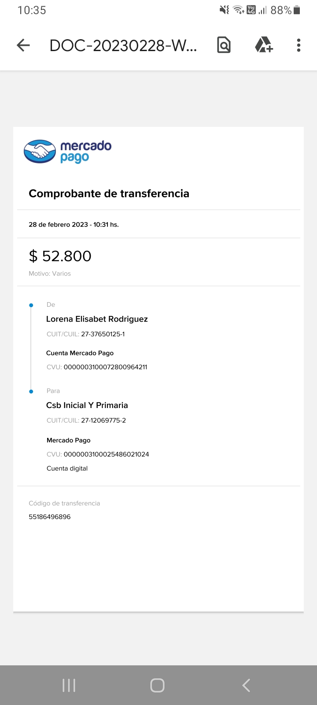Tap the Add to Drive icon
317x705 pixels.
pos(264,45)
